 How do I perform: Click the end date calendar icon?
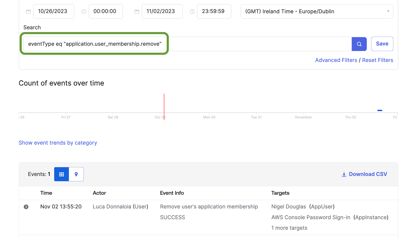tap(137, 12)
